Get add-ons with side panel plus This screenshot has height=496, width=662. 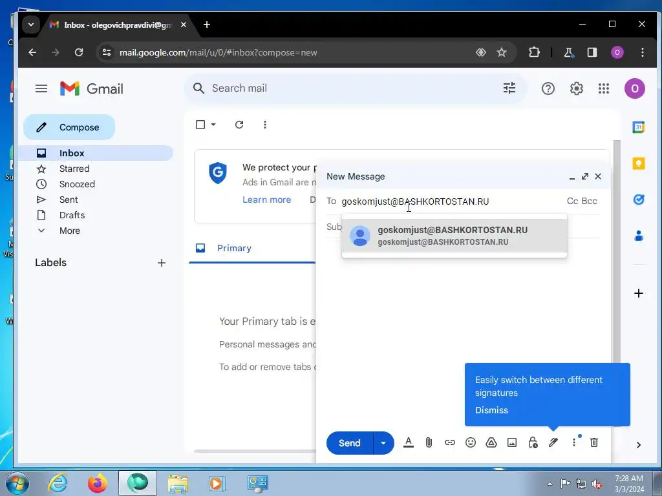point(638,293)
